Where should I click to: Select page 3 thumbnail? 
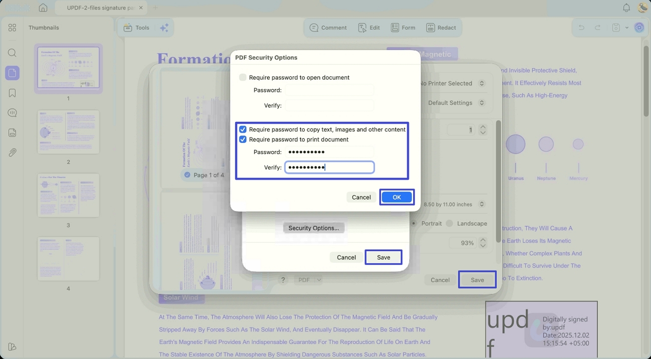69,195
